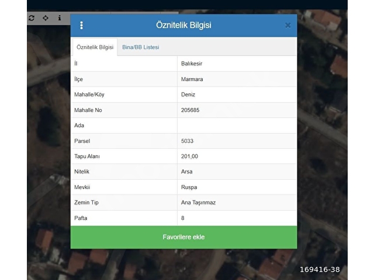Screen dimensions: 374x280
Task: Select the Öznitelik Bilgisi tab
Action: pos(95,47)
